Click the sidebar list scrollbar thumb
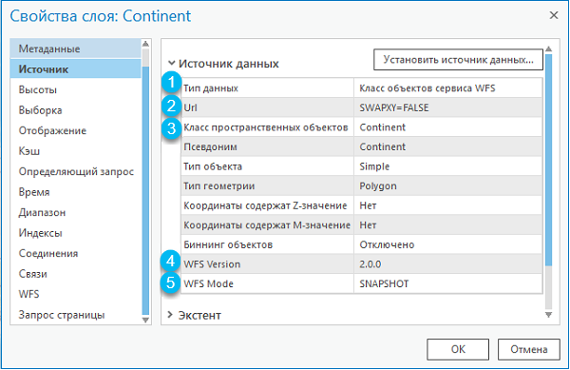The width and height of the screenshot is (570, 370). click(x=145, y=191)
